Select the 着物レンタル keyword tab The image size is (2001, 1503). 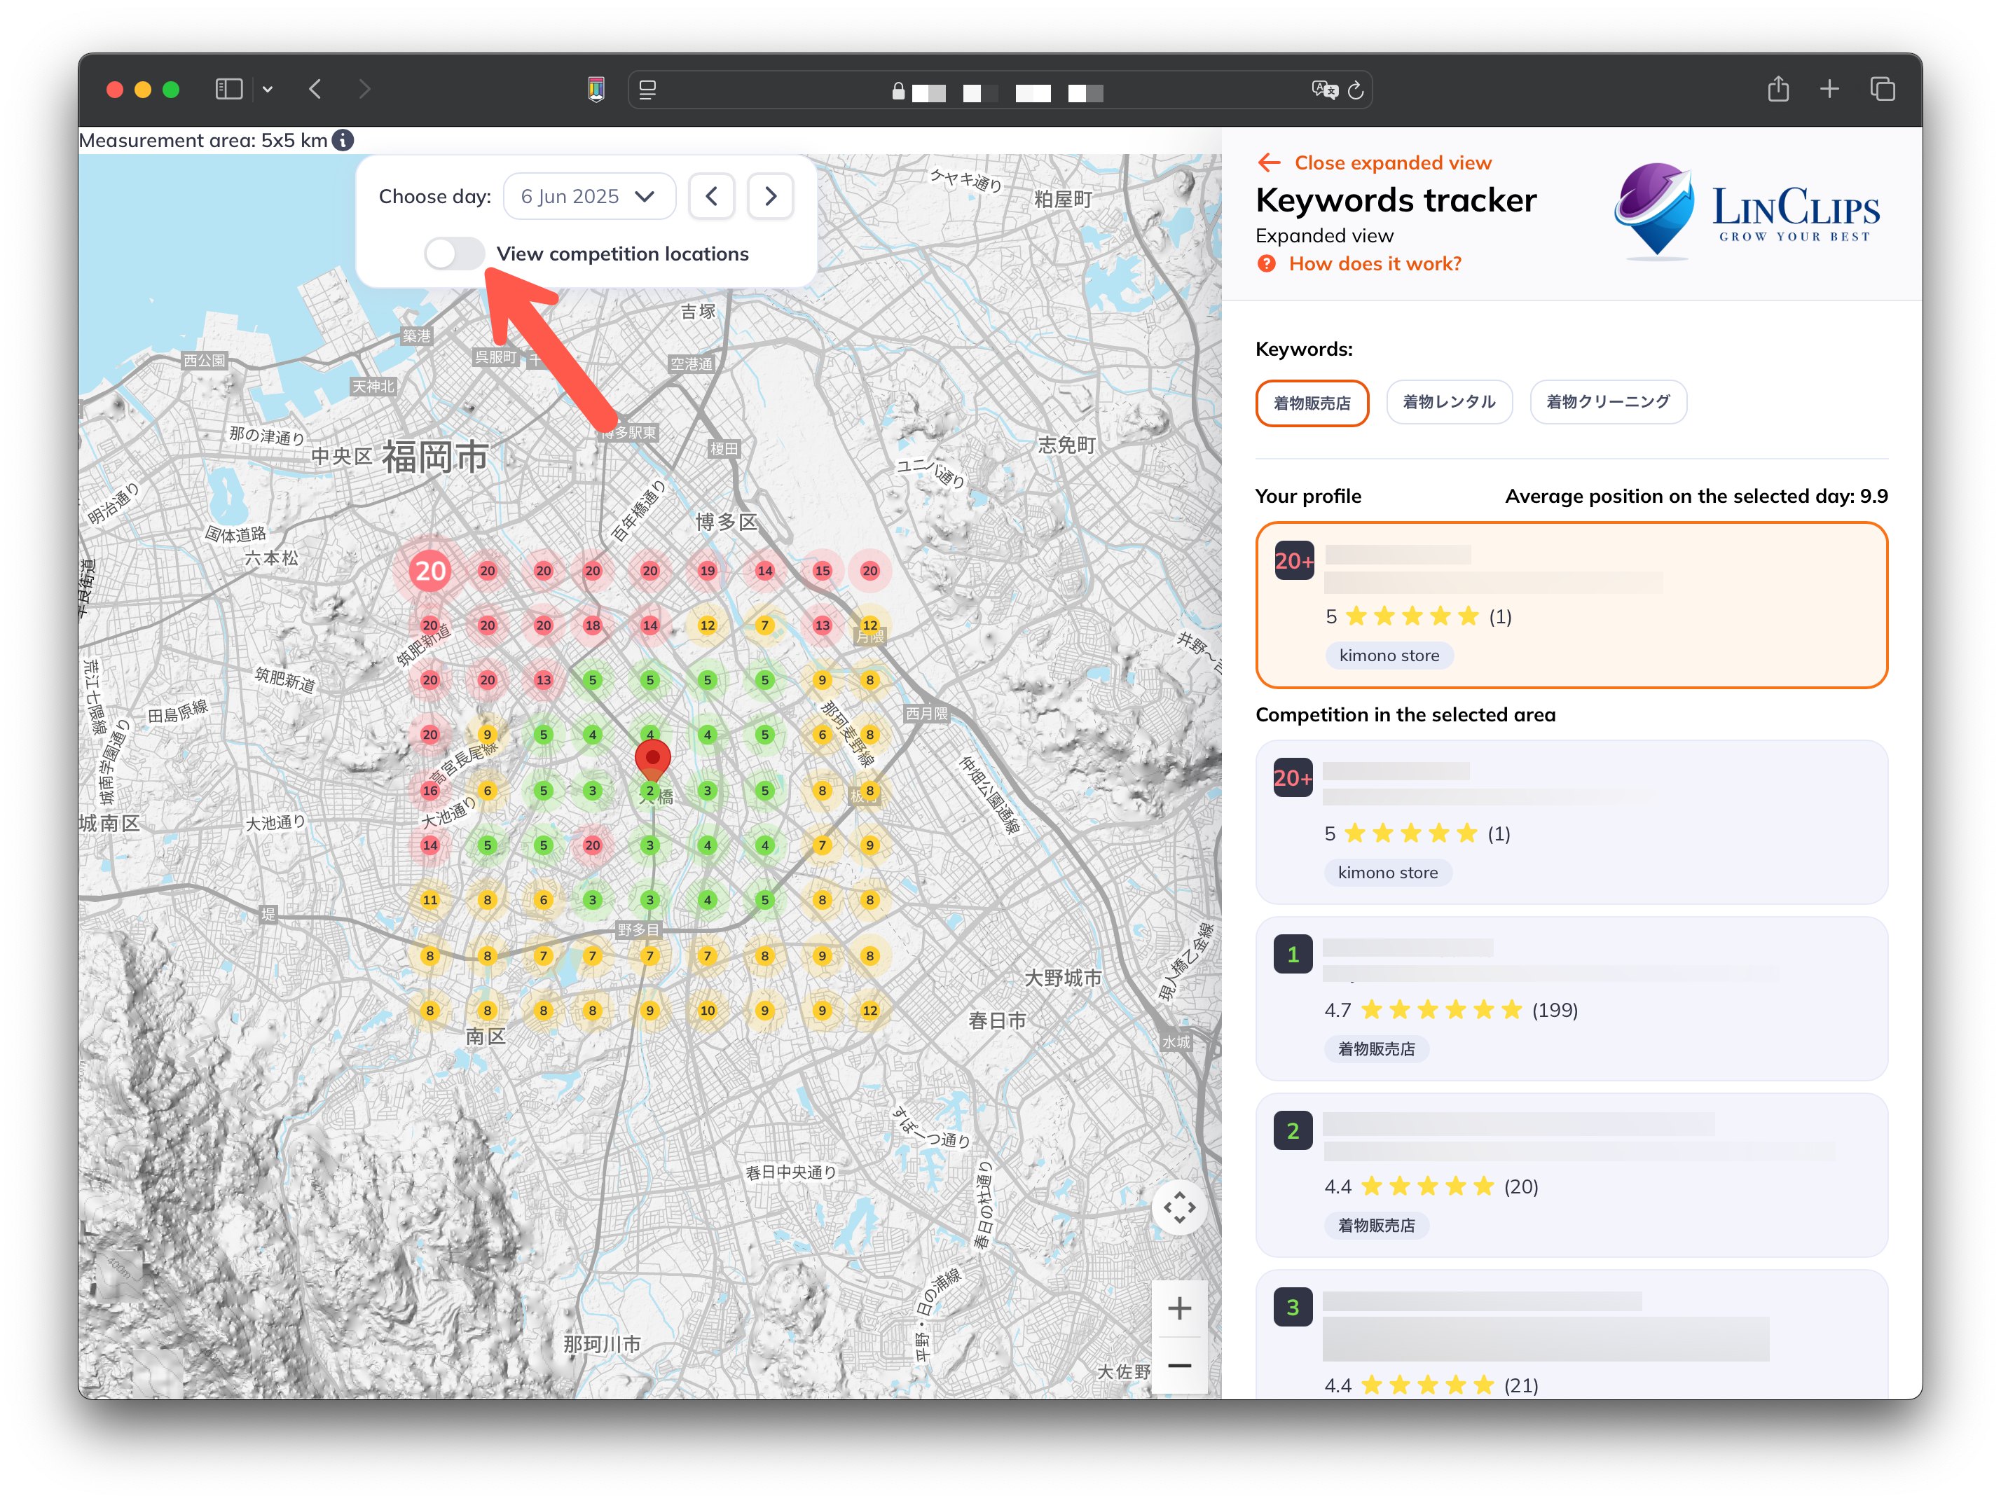point(1448,401)
